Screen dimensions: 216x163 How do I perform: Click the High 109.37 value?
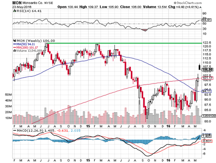(89, 7)
